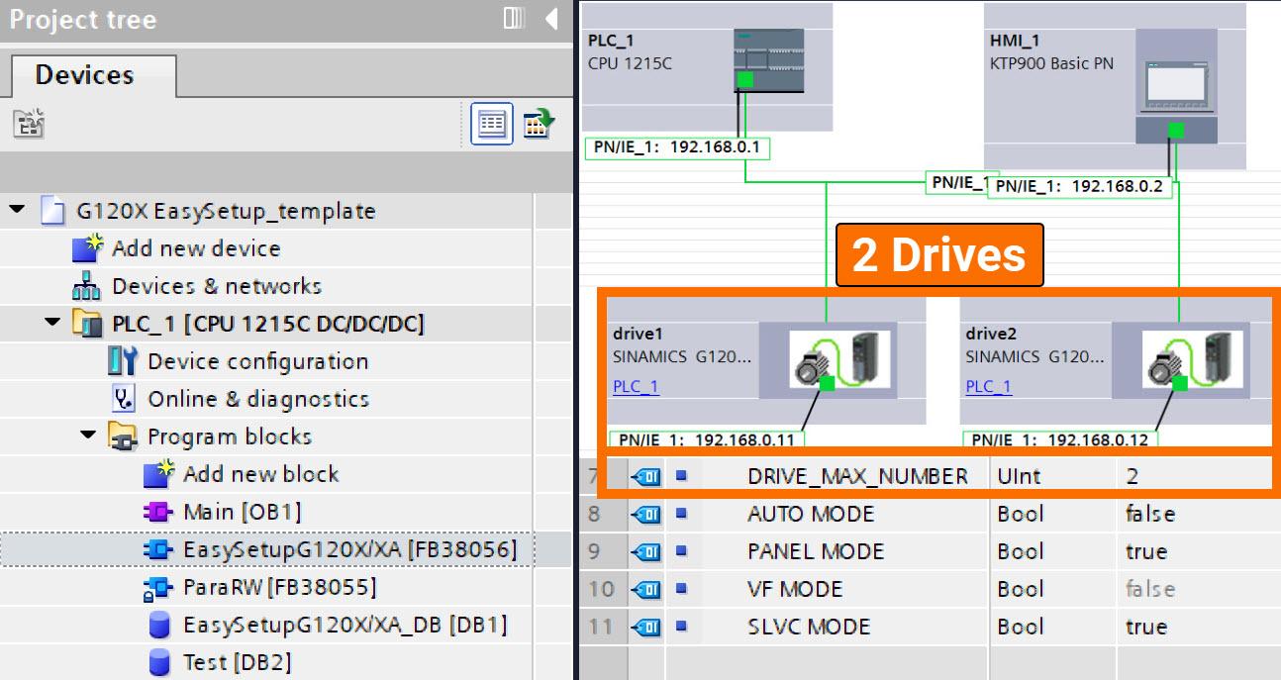Click the Test DB2 cylinder icon
The width and height of the screenshot is (1281, 680).
click(158, 662)
